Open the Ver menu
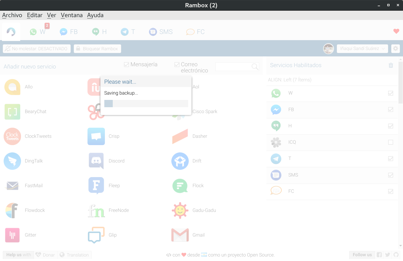The height and width of the screenshot is (261, 403). coord(52,15)
